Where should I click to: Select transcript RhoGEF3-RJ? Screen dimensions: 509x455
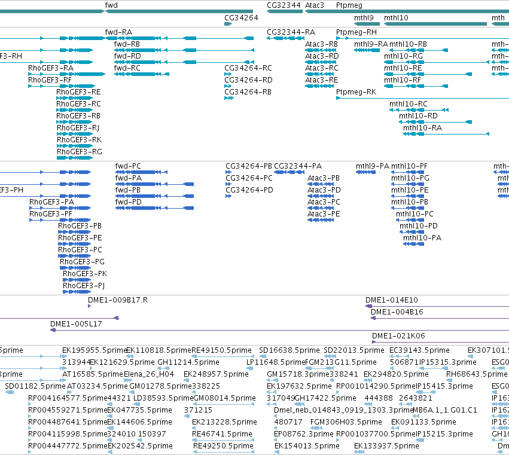pyautogui.click(x=78, y=128)
